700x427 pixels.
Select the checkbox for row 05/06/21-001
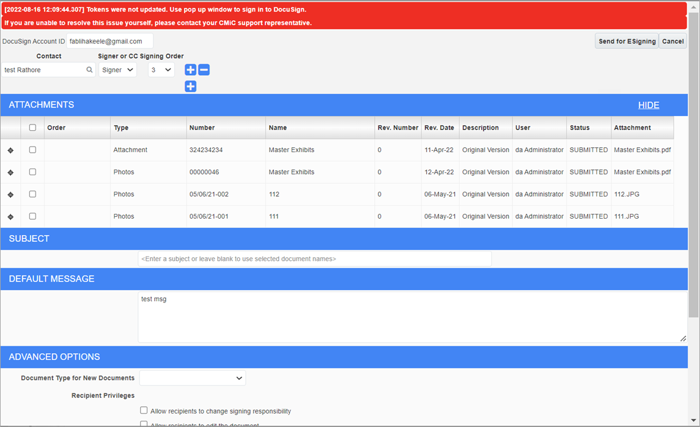(x=32, y=216)
